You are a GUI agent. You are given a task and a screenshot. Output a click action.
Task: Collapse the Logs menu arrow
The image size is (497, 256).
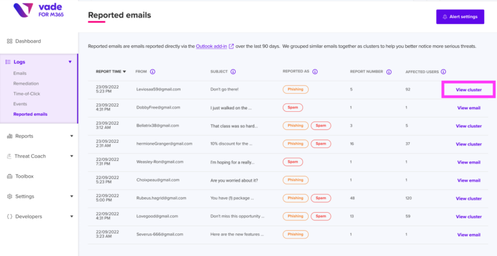click(x=70, y=62)
